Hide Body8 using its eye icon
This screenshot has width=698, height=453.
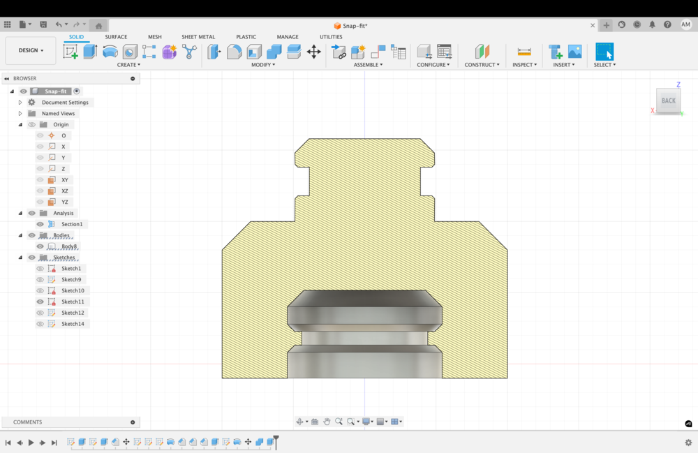(x=40, y=246)
